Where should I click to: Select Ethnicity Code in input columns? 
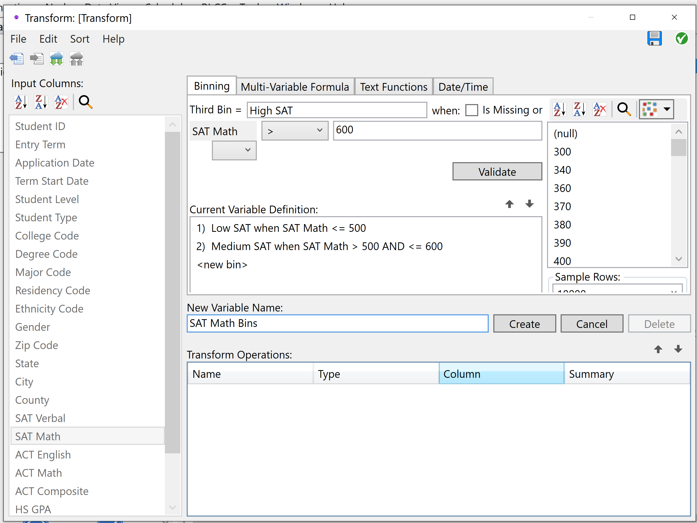(87, 309)
